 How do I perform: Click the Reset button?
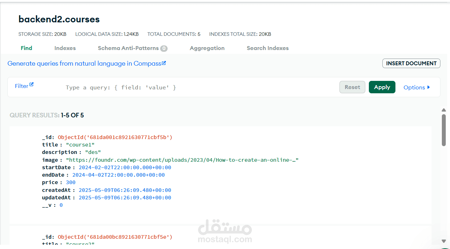pyautogui.click(x=352, y=87)
